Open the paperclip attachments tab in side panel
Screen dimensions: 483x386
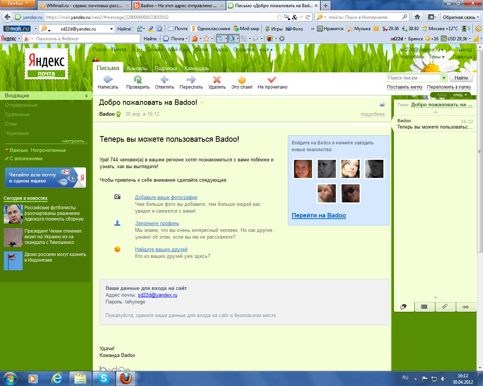(x=445, y=307)
